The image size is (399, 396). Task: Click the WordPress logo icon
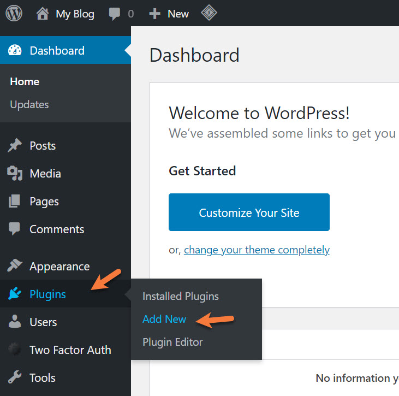14,14
